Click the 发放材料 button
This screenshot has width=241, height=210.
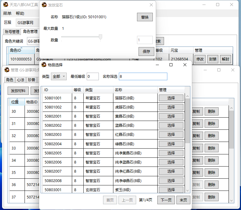[x=18, y=91]
